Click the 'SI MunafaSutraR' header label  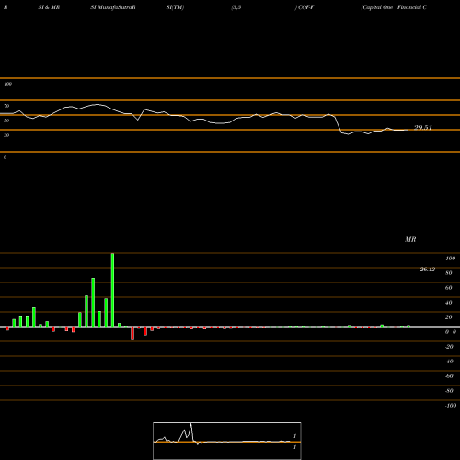point(113,7)
